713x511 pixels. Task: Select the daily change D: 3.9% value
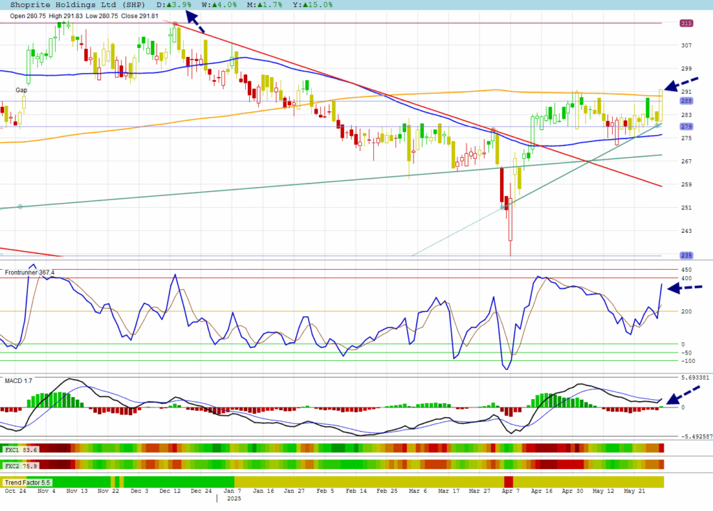coord(173,5)
